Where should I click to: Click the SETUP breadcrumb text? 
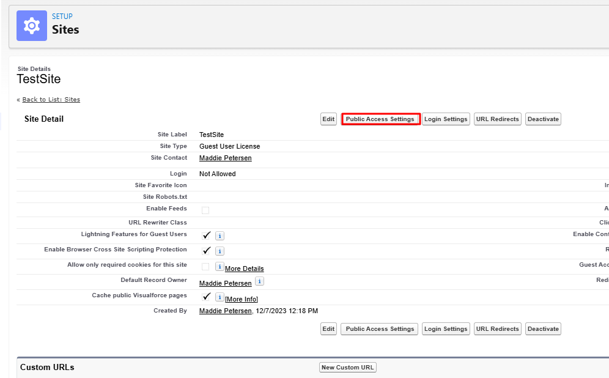point(62,17)
